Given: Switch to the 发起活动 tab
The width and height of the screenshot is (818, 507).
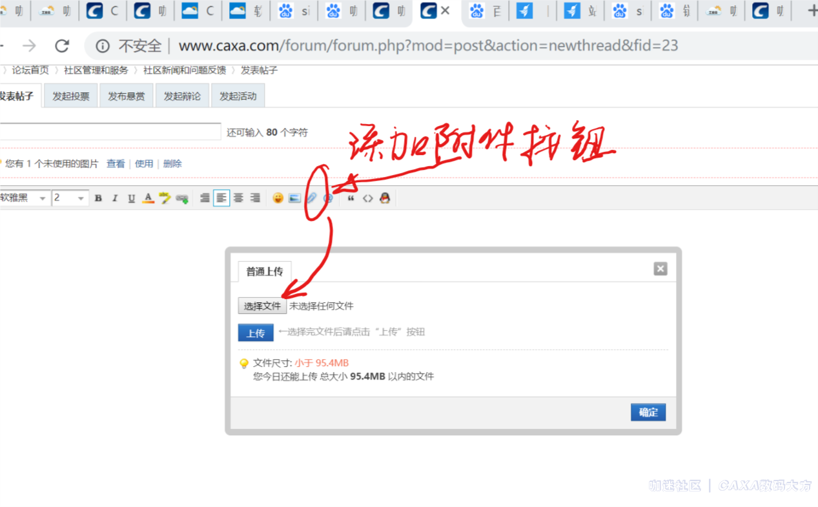Looking at the screenshot, I should (238, 96).
